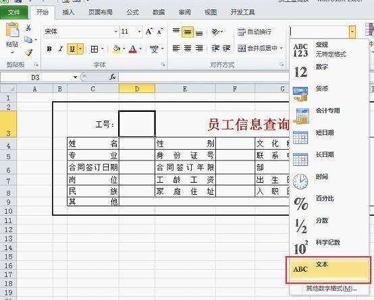Screen dimensions: 374x300
Task: Align text to top
Action: 176,32
